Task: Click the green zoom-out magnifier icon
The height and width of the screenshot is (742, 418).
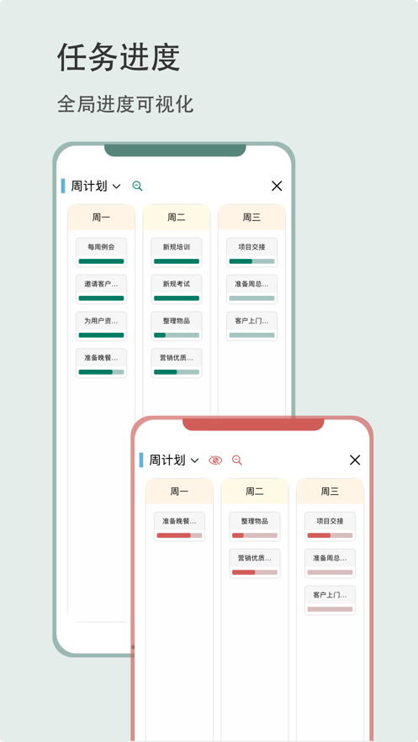Action: click(137, 186)
